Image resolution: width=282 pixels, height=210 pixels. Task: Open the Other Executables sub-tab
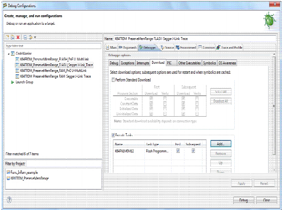pos(189,63)
